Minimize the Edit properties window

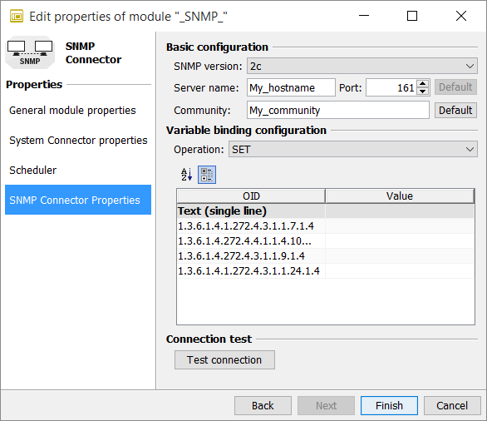364,16
